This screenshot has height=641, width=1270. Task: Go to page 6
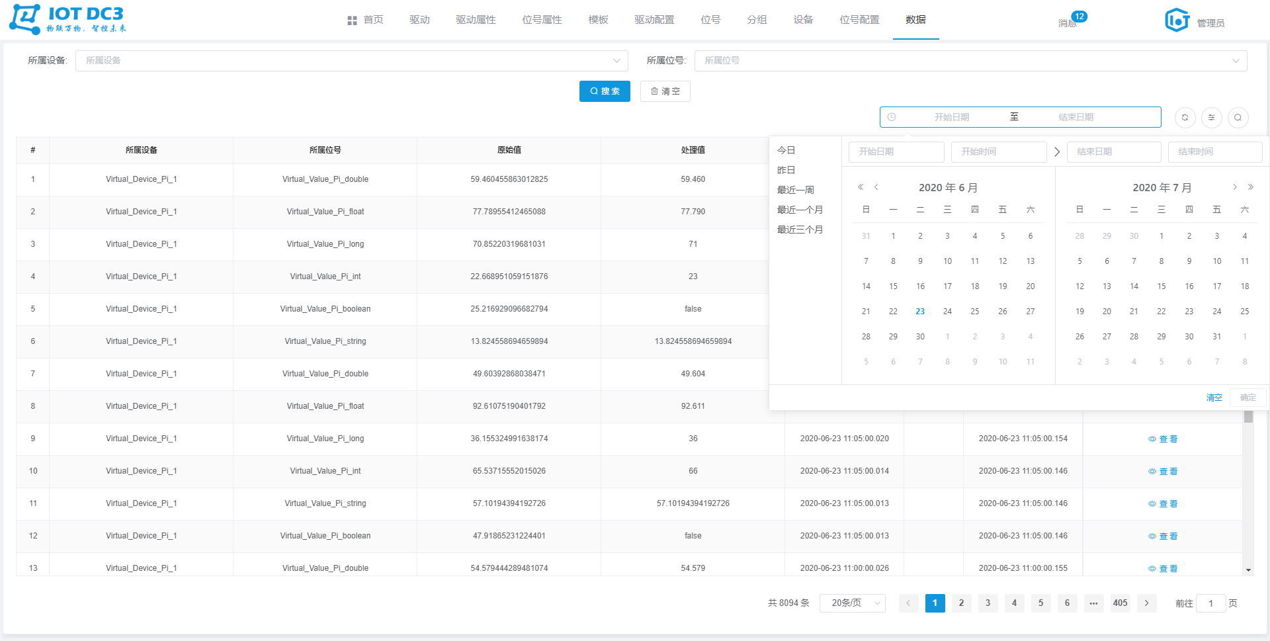tap(1067, 603)
